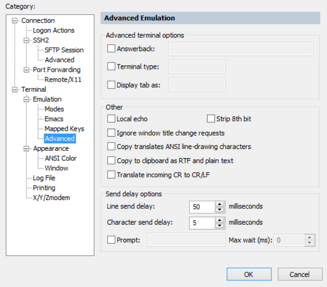The width and height of the screenshot is (327, 287).
Task: Select Advanced under SSH2
Action: click(59, 60)
